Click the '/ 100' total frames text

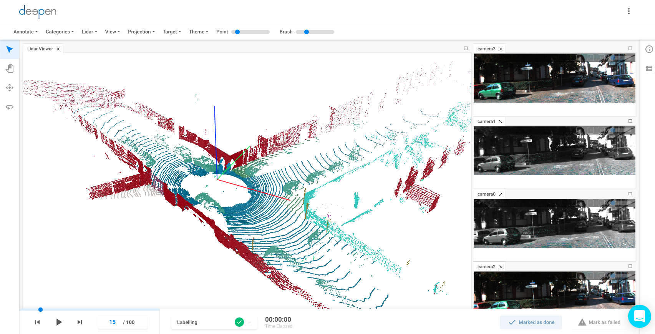[x=129, y=322]
